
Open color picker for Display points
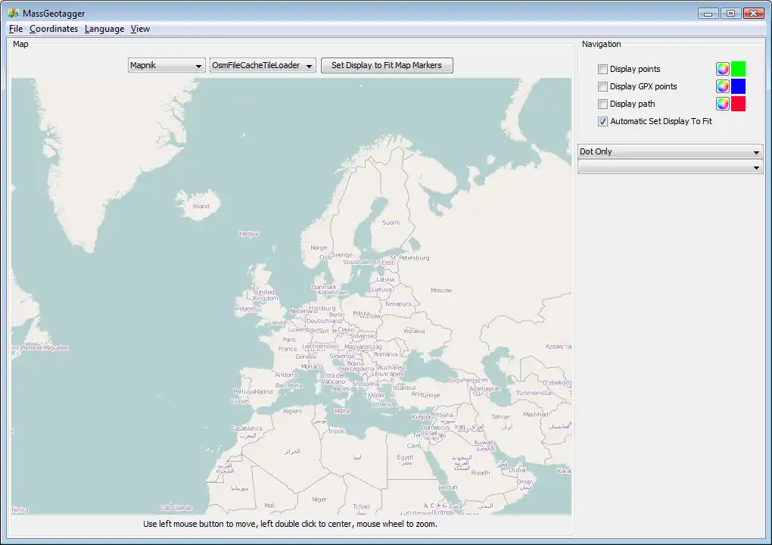[x=723, y=69]
